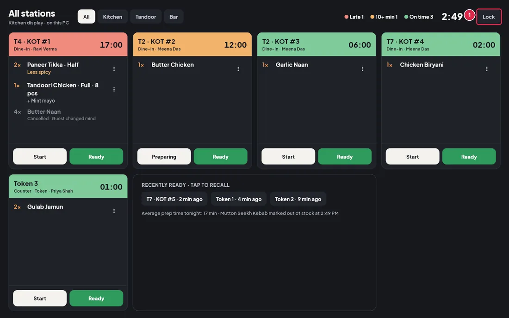Open options menu for Gulab Jamun item

pyautogui.click(x=114, y=211)
